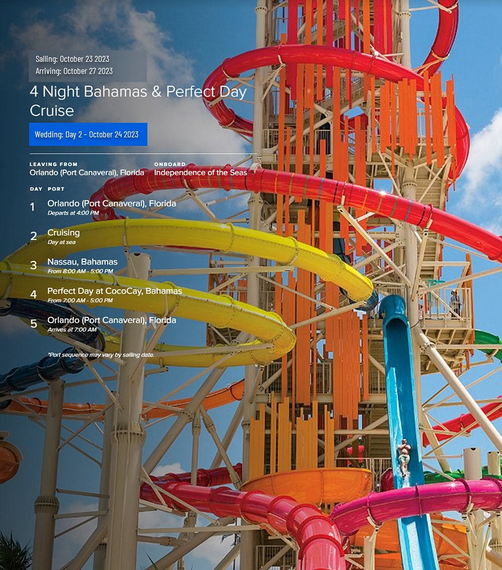Click day number 1 in the itinerary
The width and height of the screenshot is (502, 570).
point(33,207)
